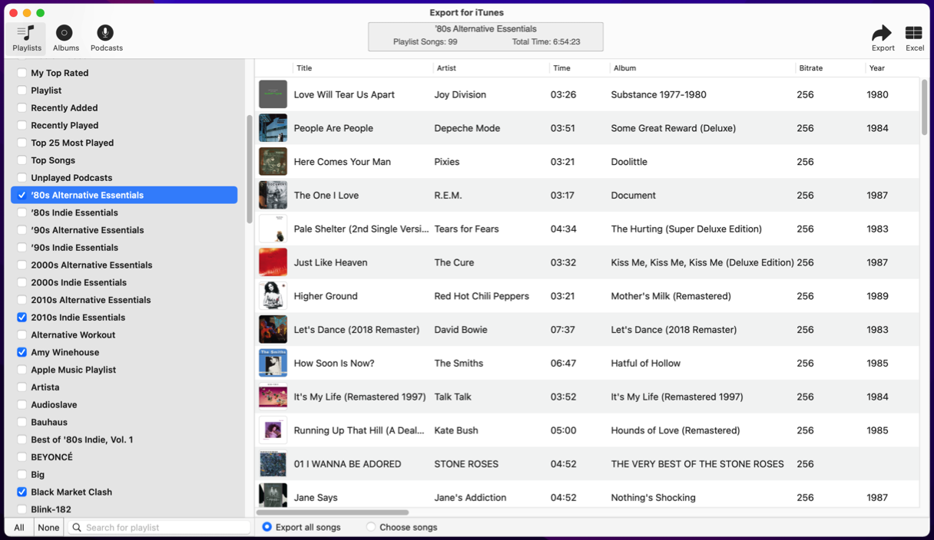
Task: Select the Let's Dance album art
Action: click(x=273, y=330)
